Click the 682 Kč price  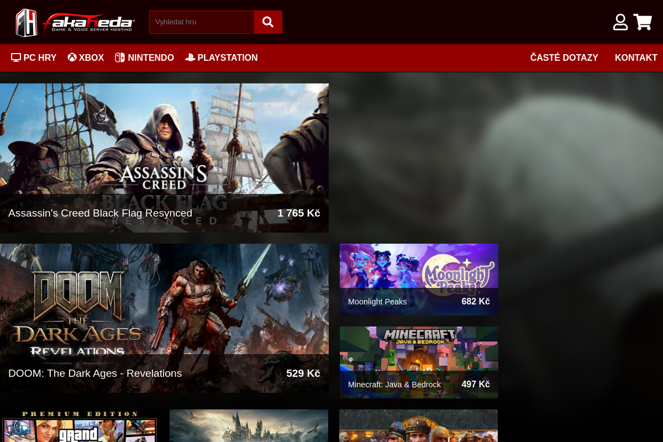(476, 302)
